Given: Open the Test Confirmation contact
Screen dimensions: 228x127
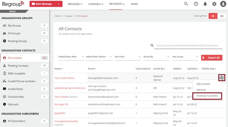Looking at the screenshot, I should (64, 78).
